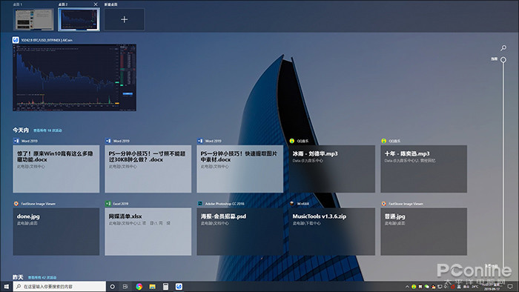Open link to see all of today's activities
Viewport: 519px width, 292px height.
[47, 130]
